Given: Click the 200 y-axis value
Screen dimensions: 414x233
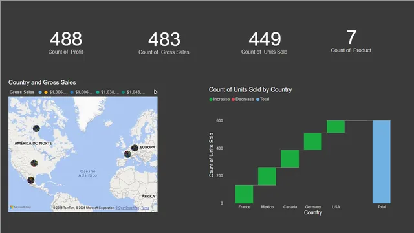Looking at the screenshot, I should [220, 175].
